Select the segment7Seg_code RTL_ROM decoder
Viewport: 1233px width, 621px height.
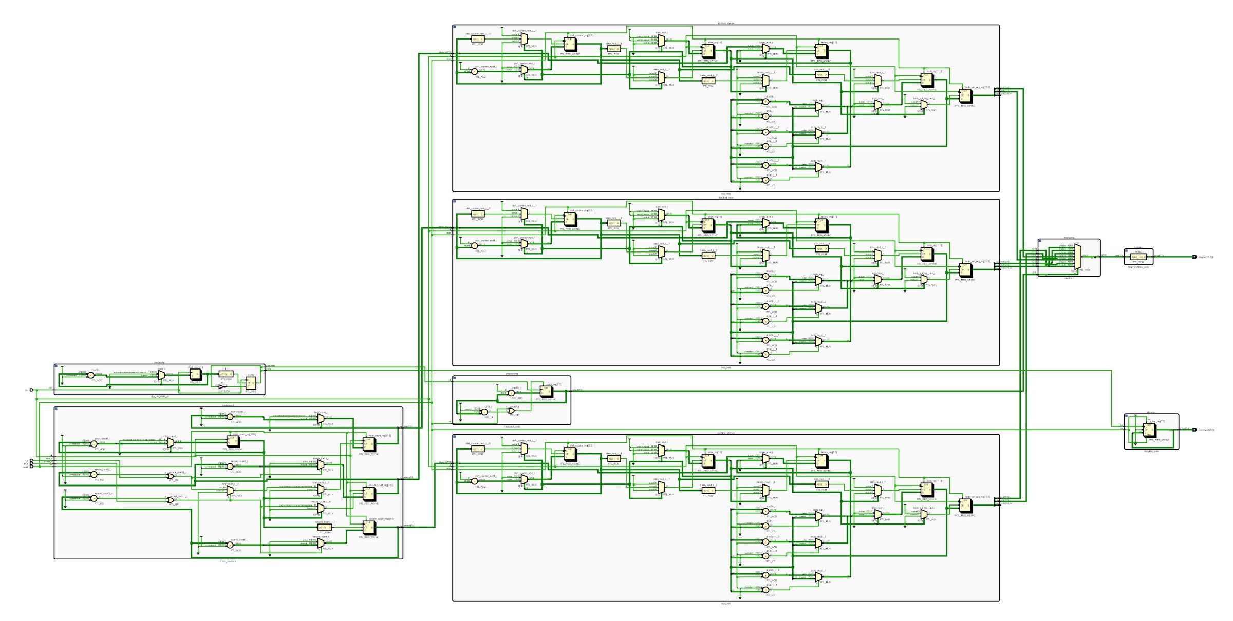pyautogui.click(x=1138, y=257)
